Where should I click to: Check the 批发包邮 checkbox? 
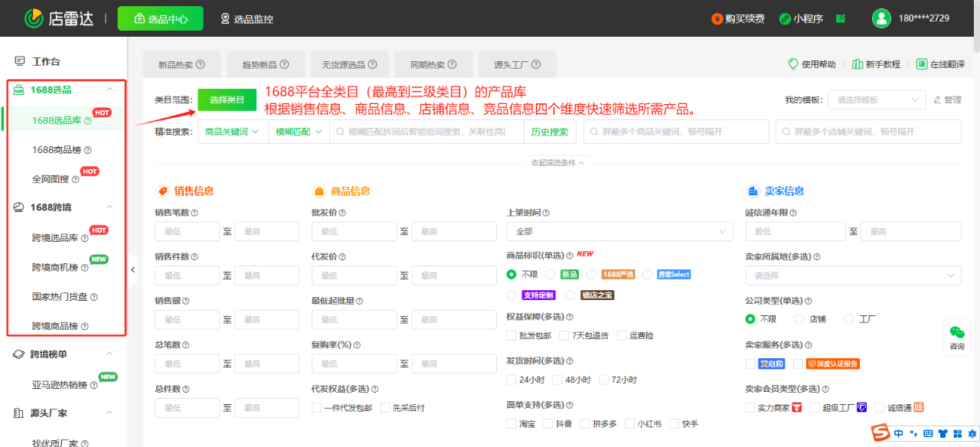pyautogui.click(x=511, y=335)
